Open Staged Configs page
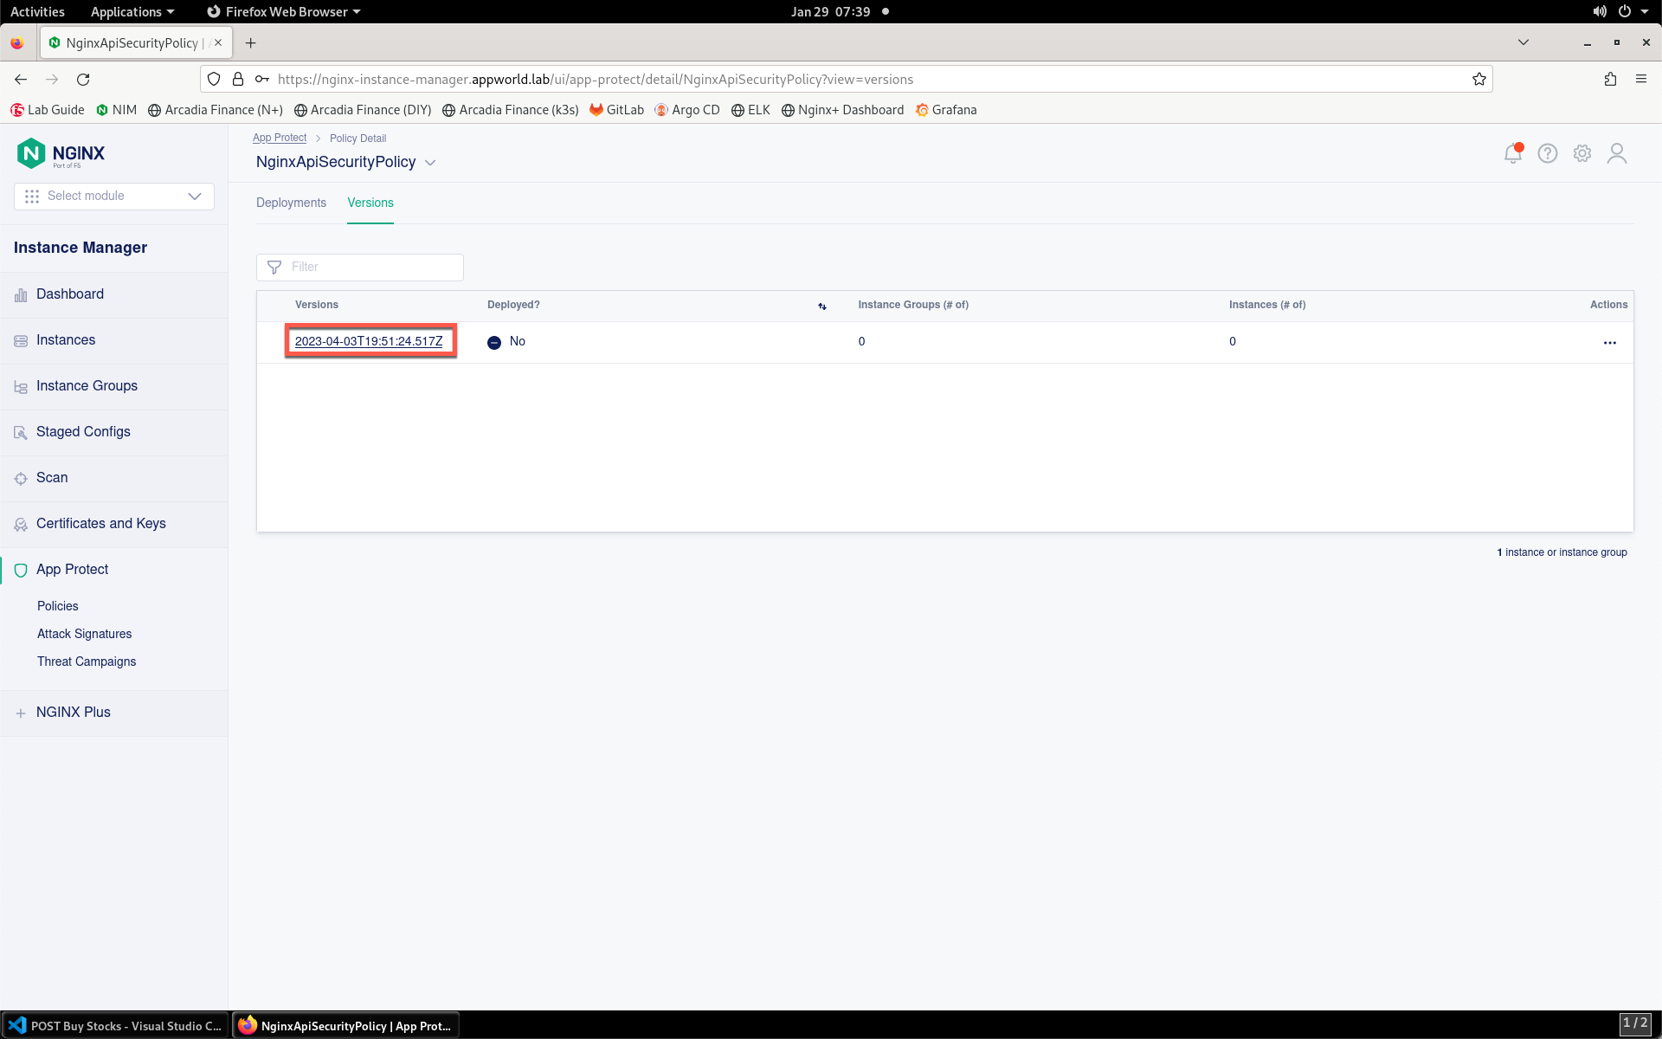 click(83, 432)
